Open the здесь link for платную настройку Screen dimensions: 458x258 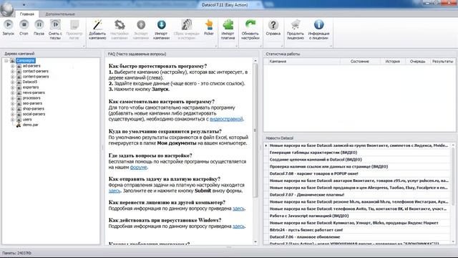pos(114,191)
